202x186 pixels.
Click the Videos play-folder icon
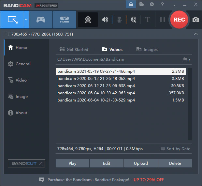coord(105,49)
